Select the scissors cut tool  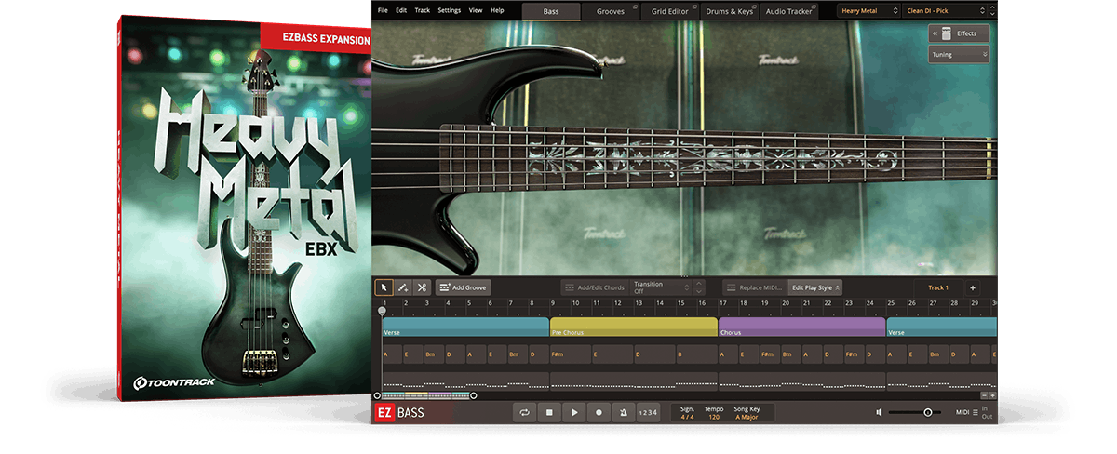422,287
